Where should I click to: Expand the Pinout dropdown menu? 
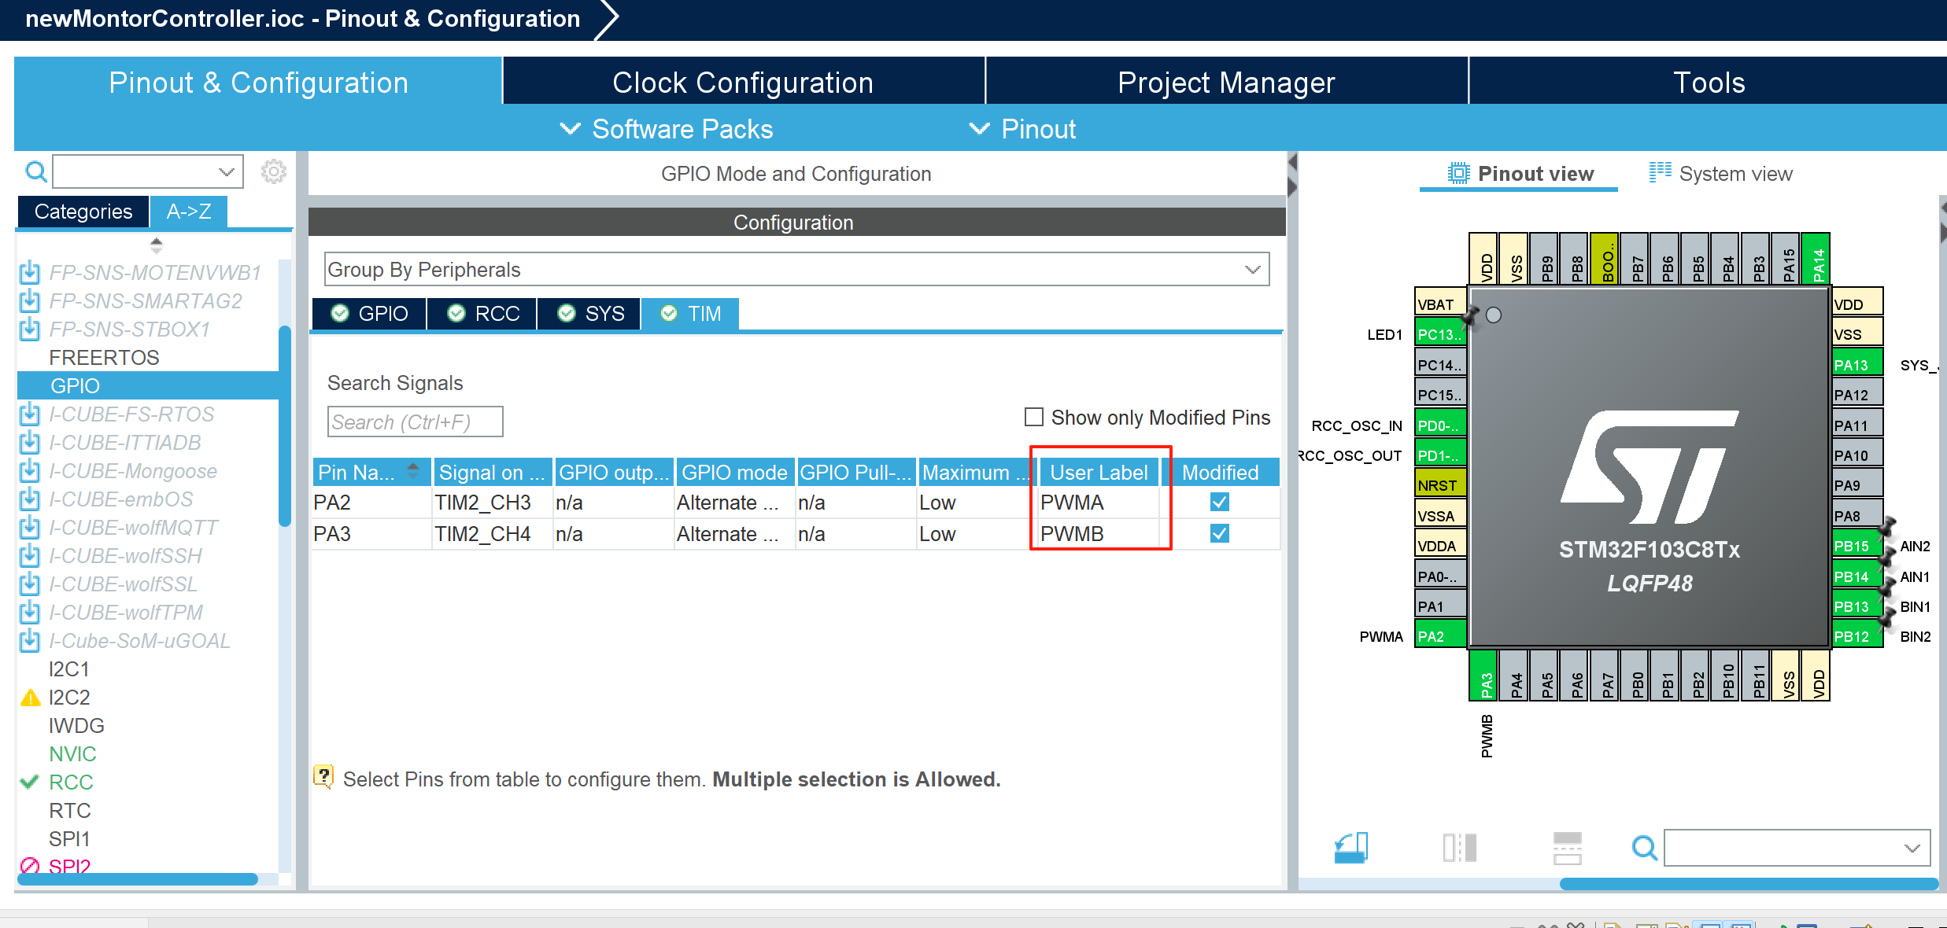[x=1022, y=129]
